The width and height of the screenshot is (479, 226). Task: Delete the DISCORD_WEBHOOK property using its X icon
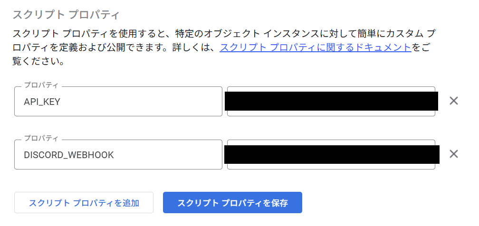(454, 154)
